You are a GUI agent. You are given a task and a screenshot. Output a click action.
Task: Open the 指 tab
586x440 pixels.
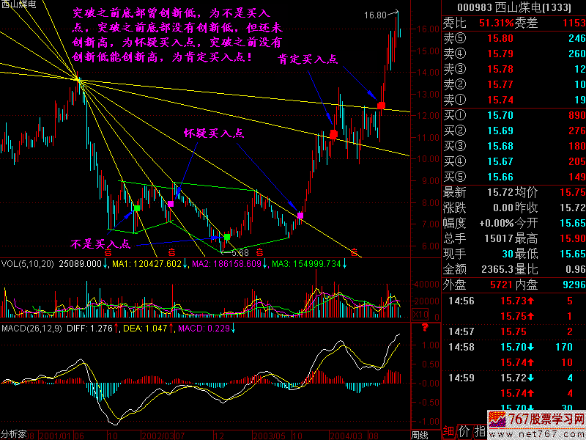coord(480,431)
